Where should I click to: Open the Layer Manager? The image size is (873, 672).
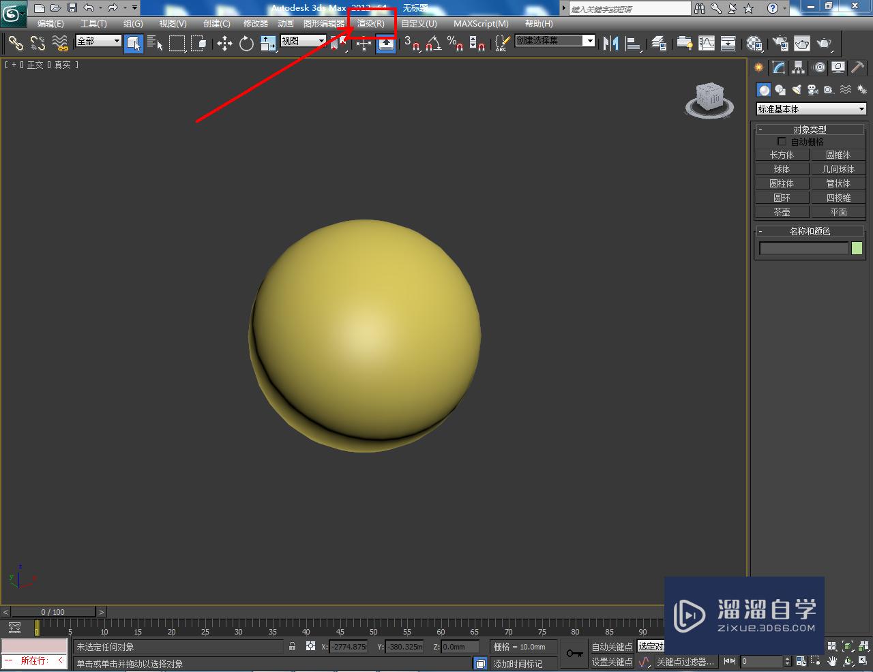(x=659, y=44)
